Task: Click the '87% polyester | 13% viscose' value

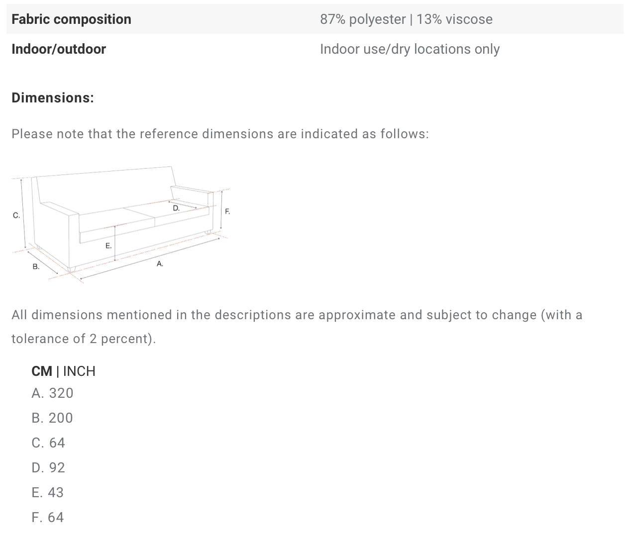Action: (406, 19)
